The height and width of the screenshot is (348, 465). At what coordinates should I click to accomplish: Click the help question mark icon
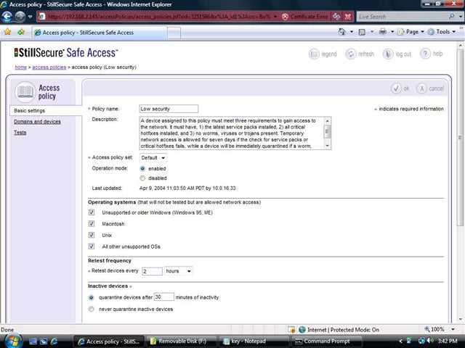coord(425,54)
